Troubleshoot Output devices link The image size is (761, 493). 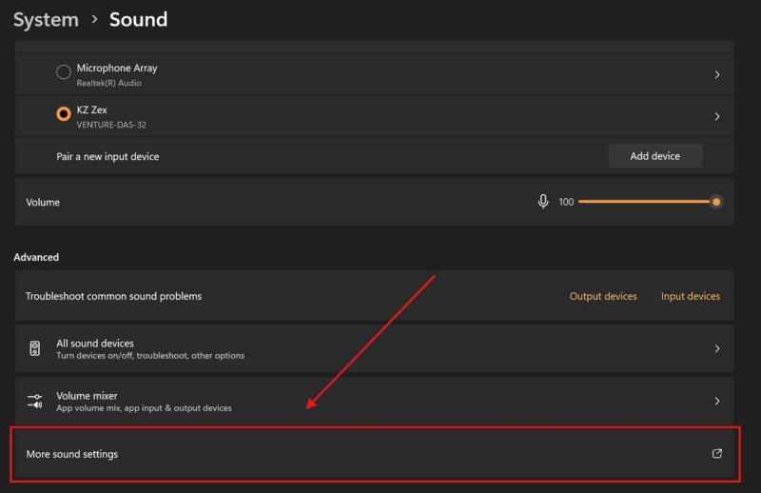point(603,296)
